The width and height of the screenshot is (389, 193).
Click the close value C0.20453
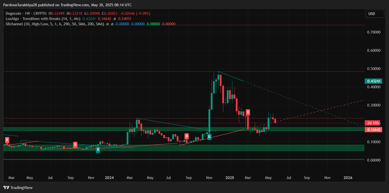(x=110, y=14)
